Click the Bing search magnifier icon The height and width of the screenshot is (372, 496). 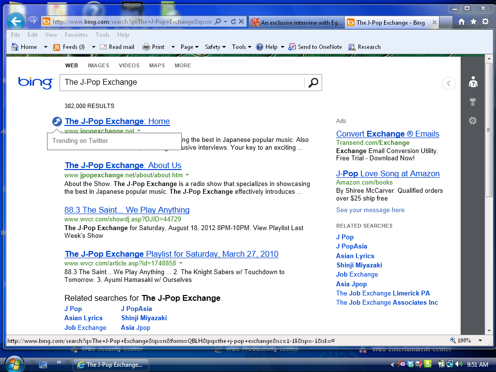(x=313, y=83)
